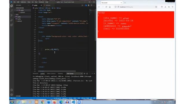Click the Firefox back arrow
The width and height of the screenshot is (185, 104).
[99, 7]
